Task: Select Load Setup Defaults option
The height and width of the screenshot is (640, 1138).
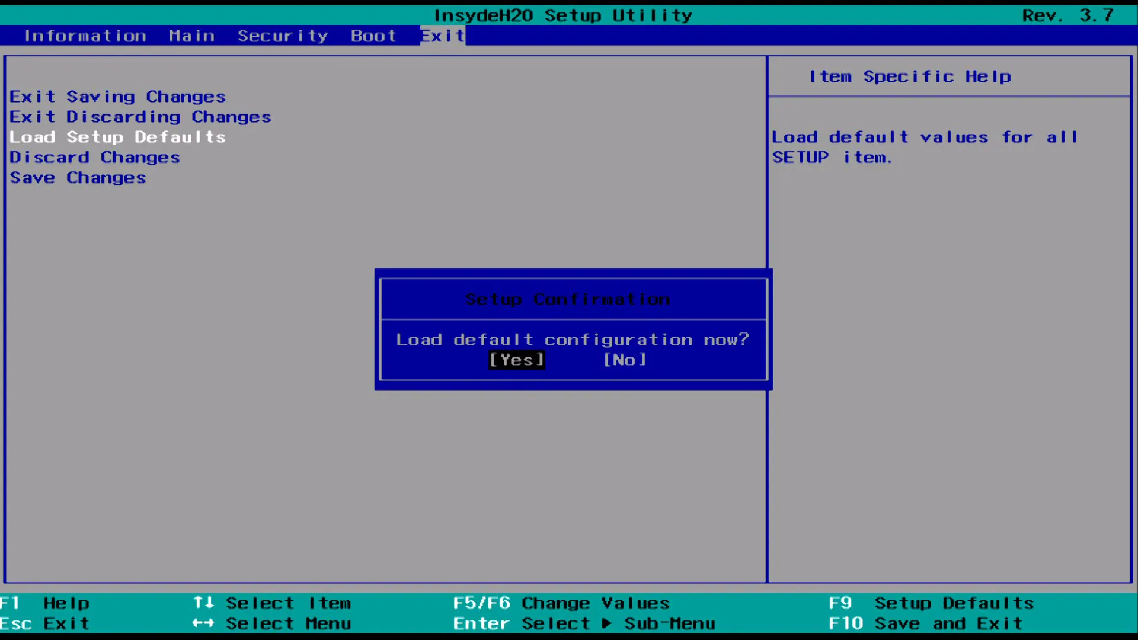Action: tap(117, 137)
